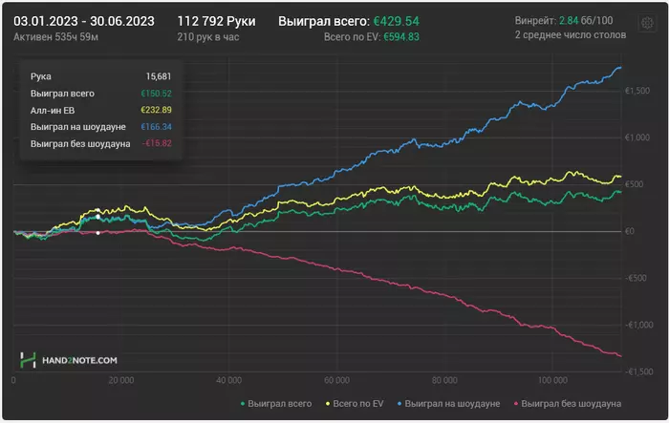Image resolution: width=669 pixels, height=423 pixels.
Task: Click the date range 03.01.2023 - 30.06.2023
Action: click(x=84, y=21)
